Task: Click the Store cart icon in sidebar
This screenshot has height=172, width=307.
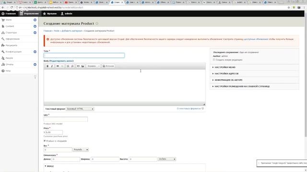Action: click(3, 20)
